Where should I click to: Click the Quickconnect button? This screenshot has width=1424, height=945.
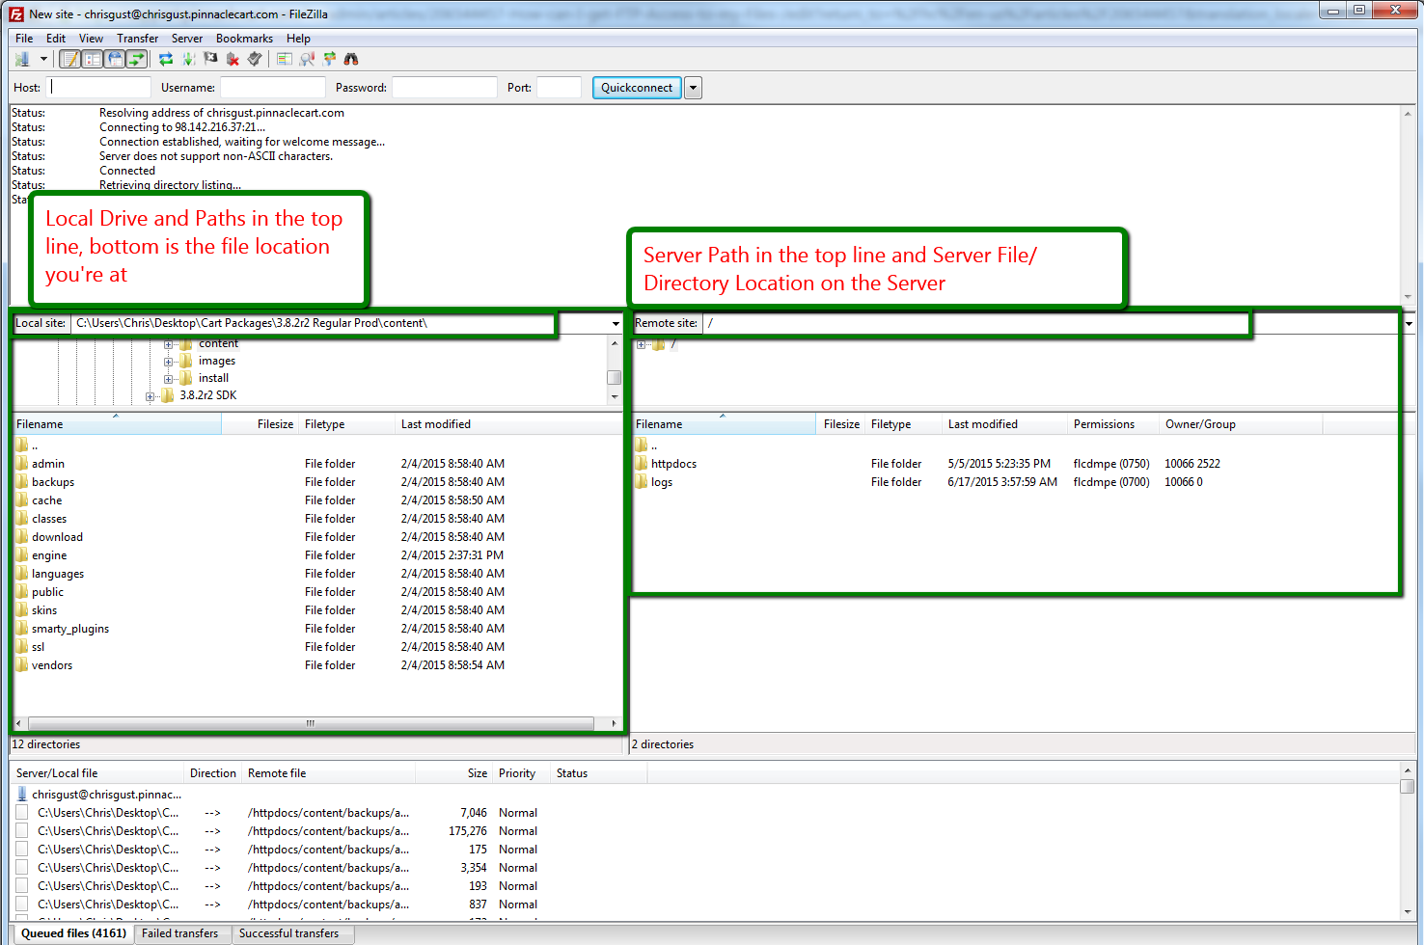point(637,88)
